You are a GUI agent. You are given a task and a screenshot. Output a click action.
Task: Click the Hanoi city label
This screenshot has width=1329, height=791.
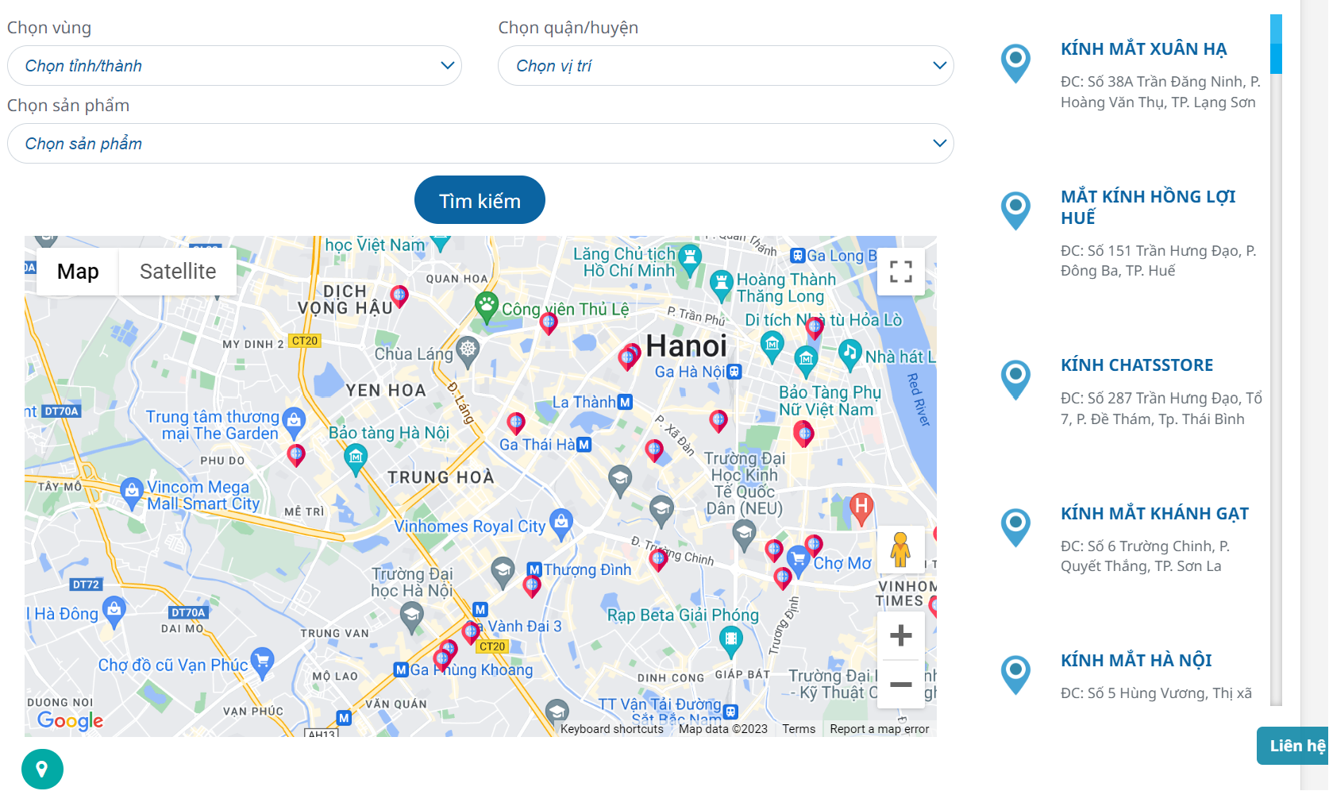click(x=687, y=346)
